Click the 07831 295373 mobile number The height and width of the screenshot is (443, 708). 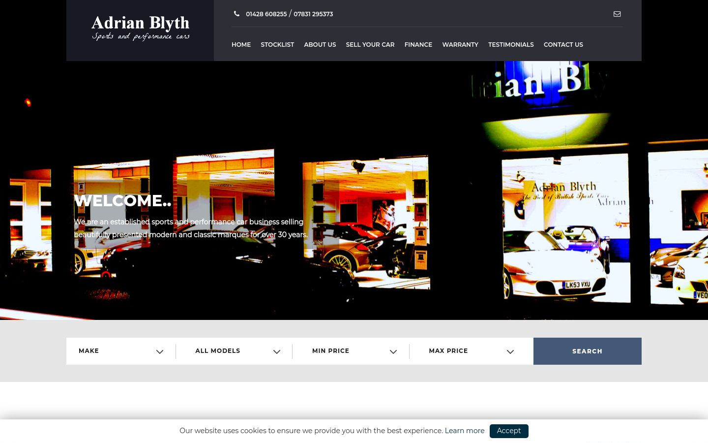tap(313, 14)
